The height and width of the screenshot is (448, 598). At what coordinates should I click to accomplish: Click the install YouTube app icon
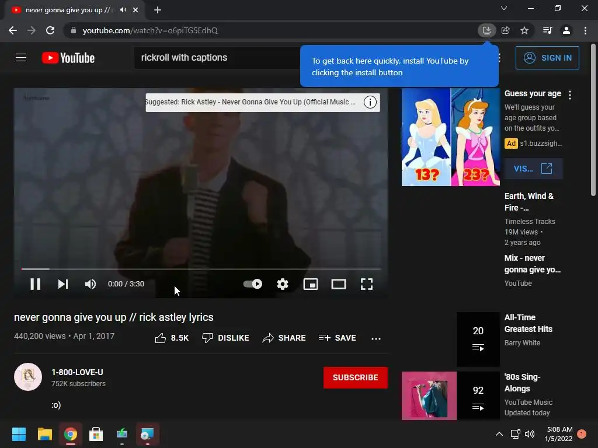click(x=486, y=30)
